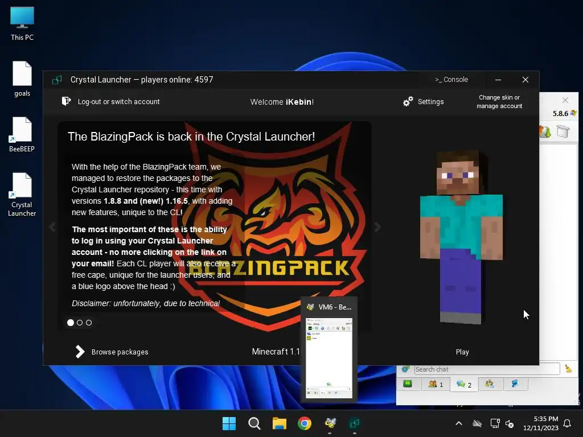Open File Explorer from taskbar
The image size is (583, 437).
(279, 423)
